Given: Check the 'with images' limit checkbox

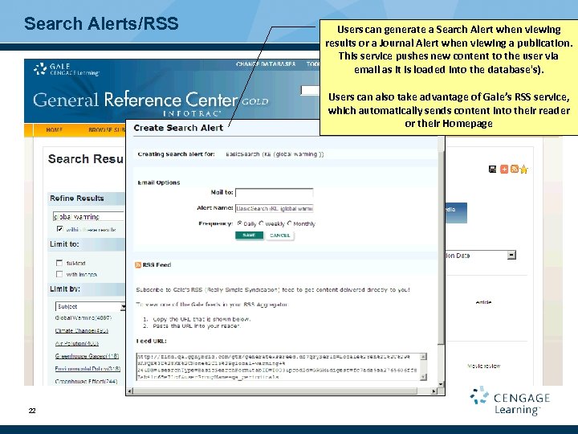Looking at the screenshot, I should [x=59, y=274].
